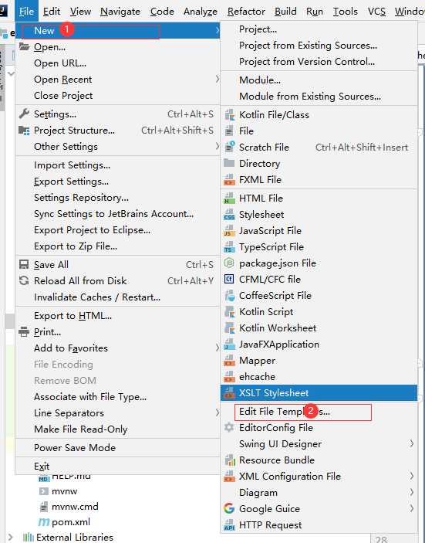Select XSLT Stylesheet entry

pyautogui.click(x=319, y=392)
